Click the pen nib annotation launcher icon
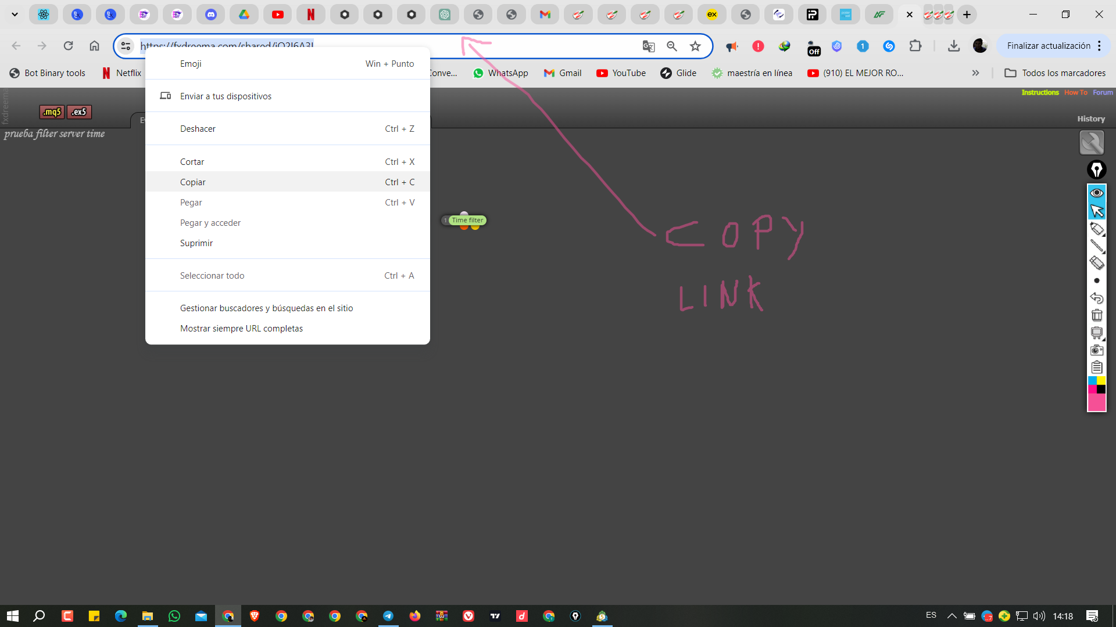 click(x=1097, y=170)
